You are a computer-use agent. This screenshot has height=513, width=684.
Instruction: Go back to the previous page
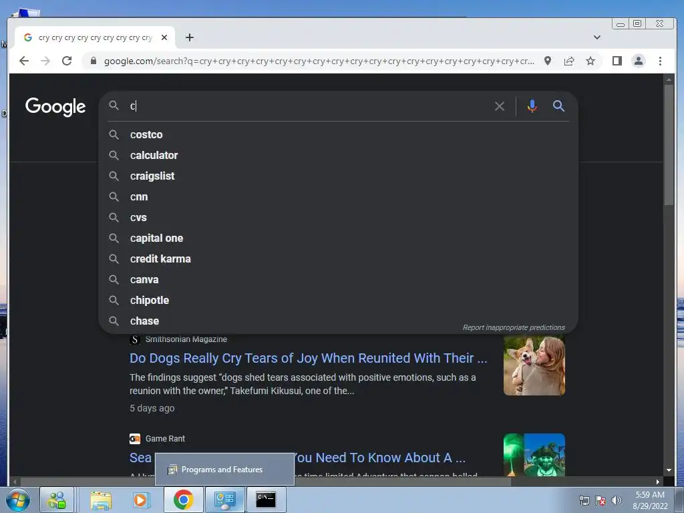pyautogui.click(x=24, y=61)
